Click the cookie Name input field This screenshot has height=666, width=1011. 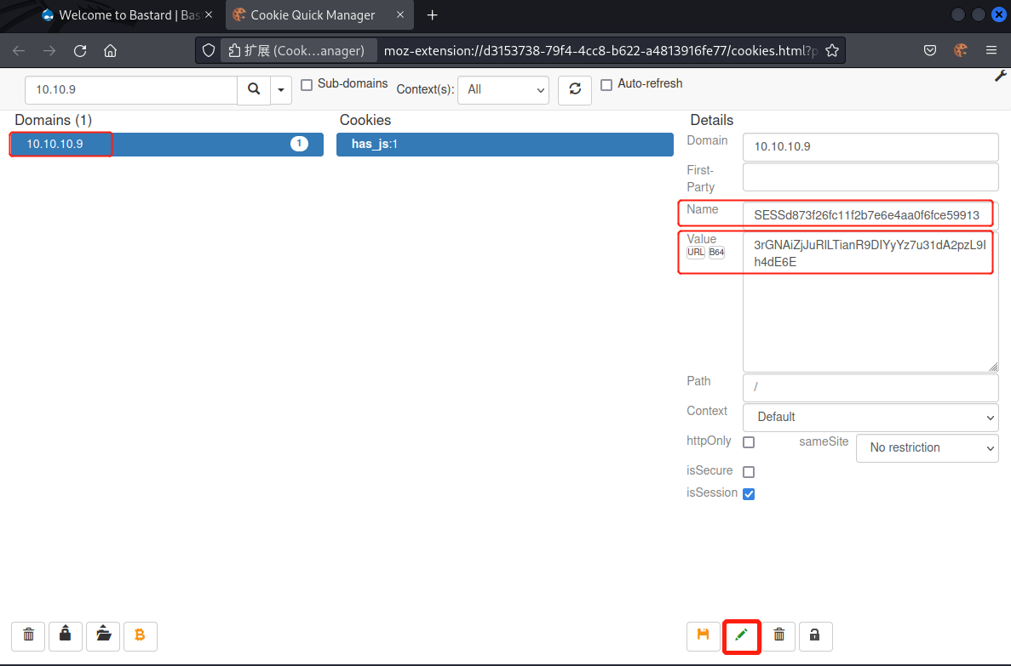(x=869, y=214)
